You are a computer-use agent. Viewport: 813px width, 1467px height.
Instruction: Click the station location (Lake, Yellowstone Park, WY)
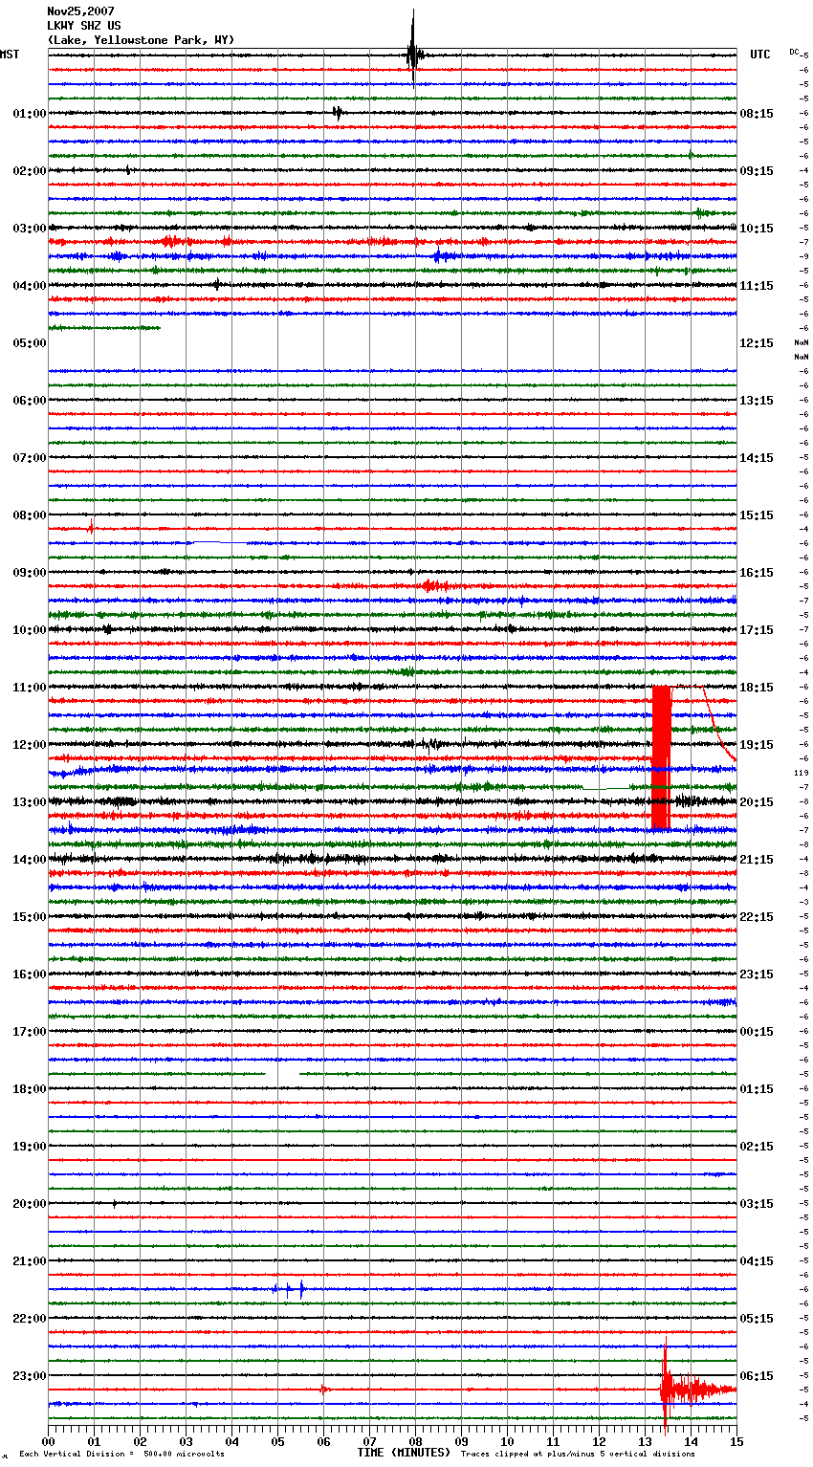point(141,40)
